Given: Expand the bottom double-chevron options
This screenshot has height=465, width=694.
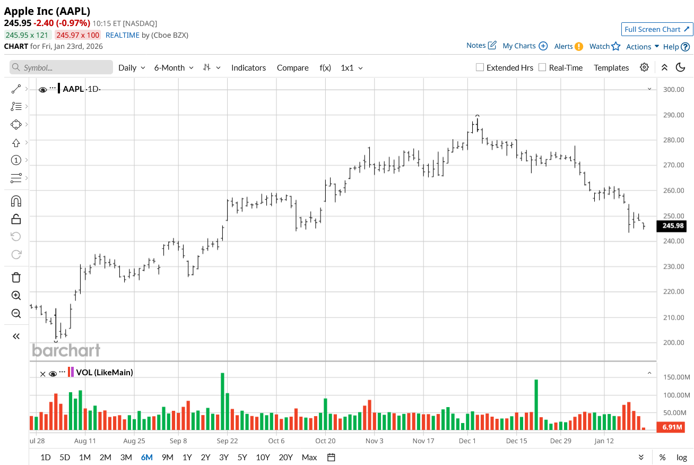Looking at the screenshot, I should (641, 458).
